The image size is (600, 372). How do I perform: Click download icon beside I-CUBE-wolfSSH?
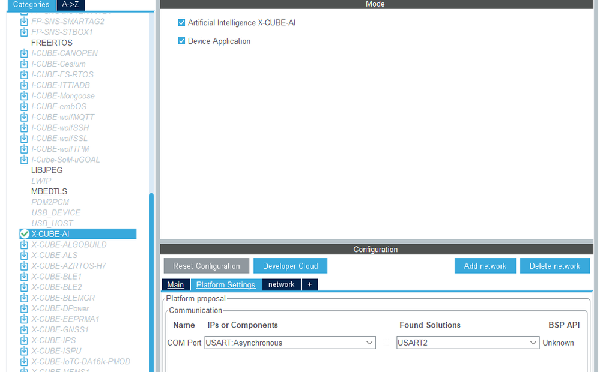24,128
